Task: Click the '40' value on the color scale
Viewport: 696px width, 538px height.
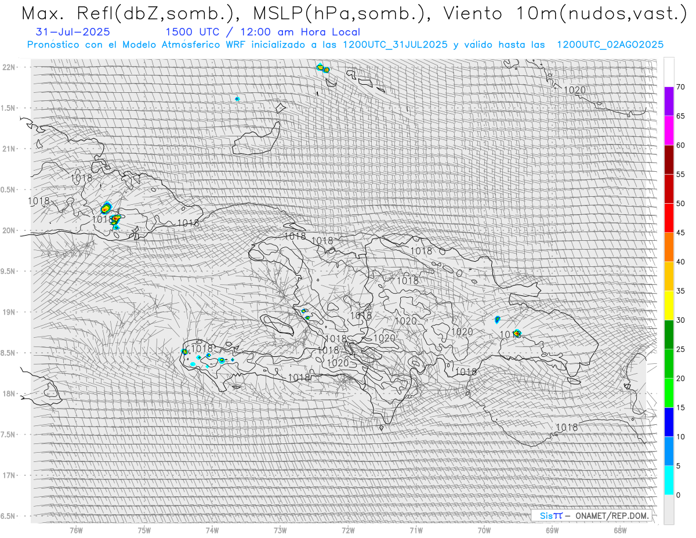Action: (x=680, y=262)
